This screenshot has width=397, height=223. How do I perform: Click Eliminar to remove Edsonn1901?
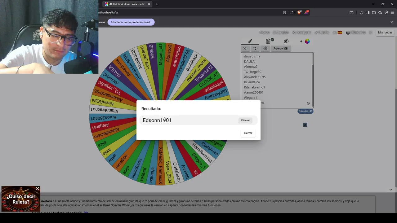tap(245, 120)
